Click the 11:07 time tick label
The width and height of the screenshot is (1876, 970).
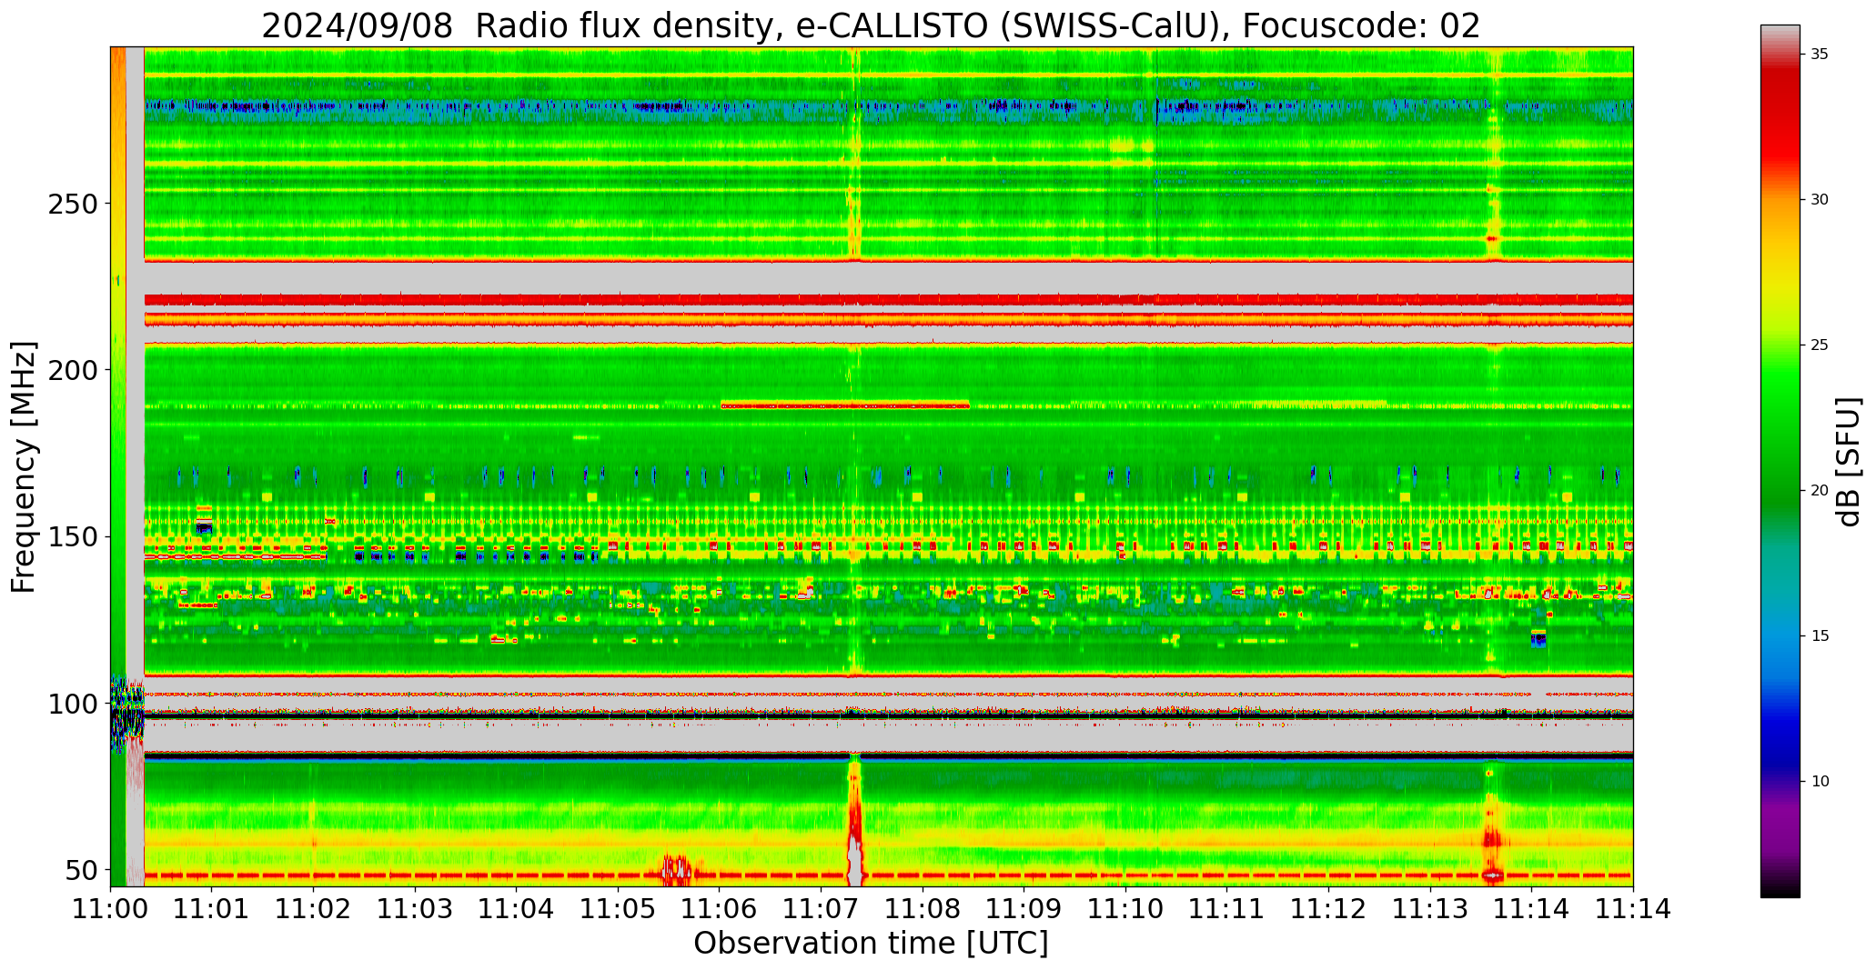click(x=822, y=908)
